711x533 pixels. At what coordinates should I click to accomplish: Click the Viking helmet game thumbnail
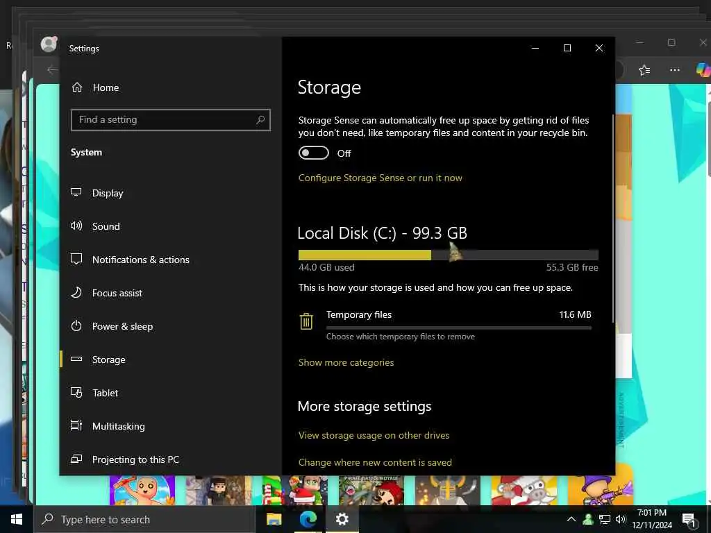coord(448,490)
